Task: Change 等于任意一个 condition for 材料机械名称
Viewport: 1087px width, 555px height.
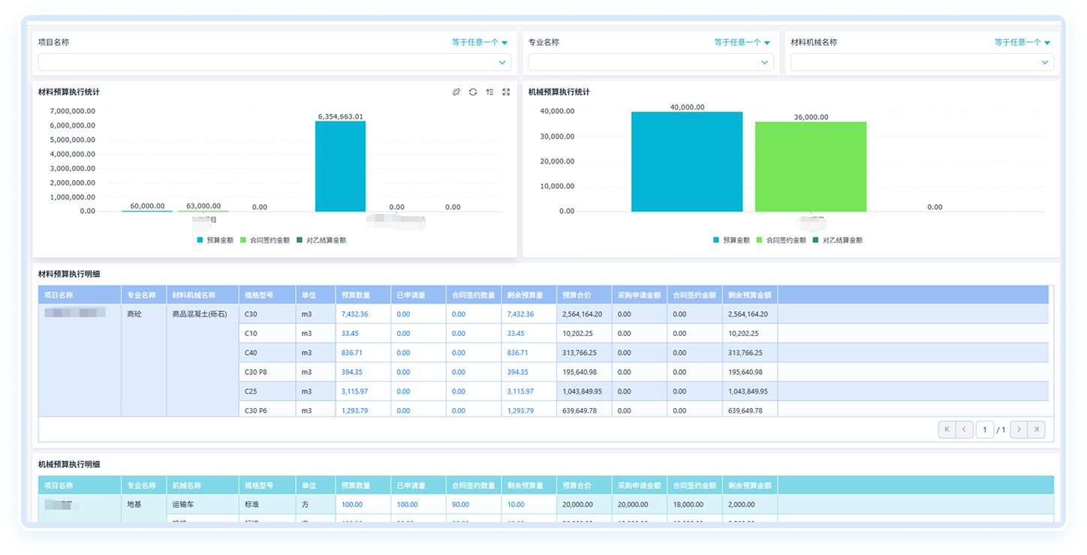Action: point(1022,43)
